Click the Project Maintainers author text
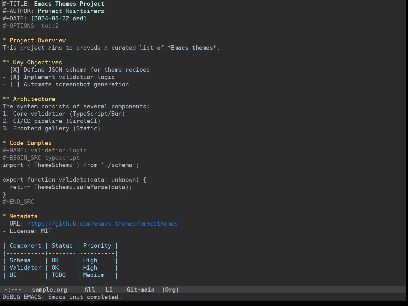Screen dimensions: 408x306 pos(71,11)
